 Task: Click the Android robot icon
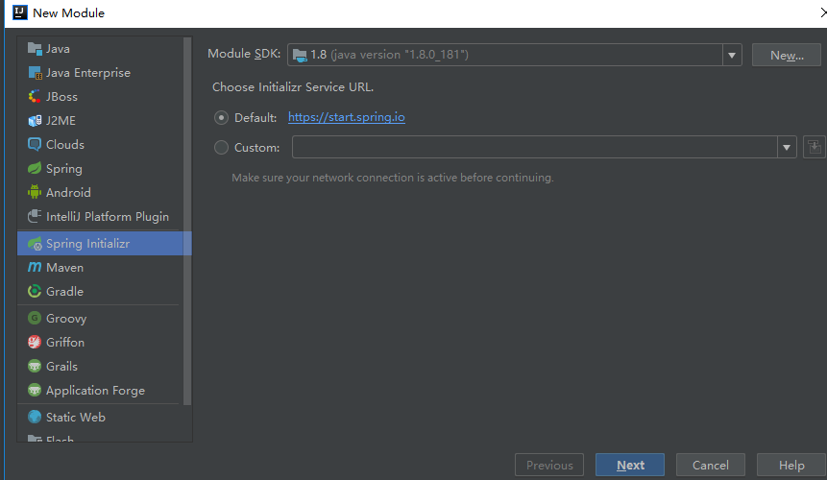pos(35,192)
